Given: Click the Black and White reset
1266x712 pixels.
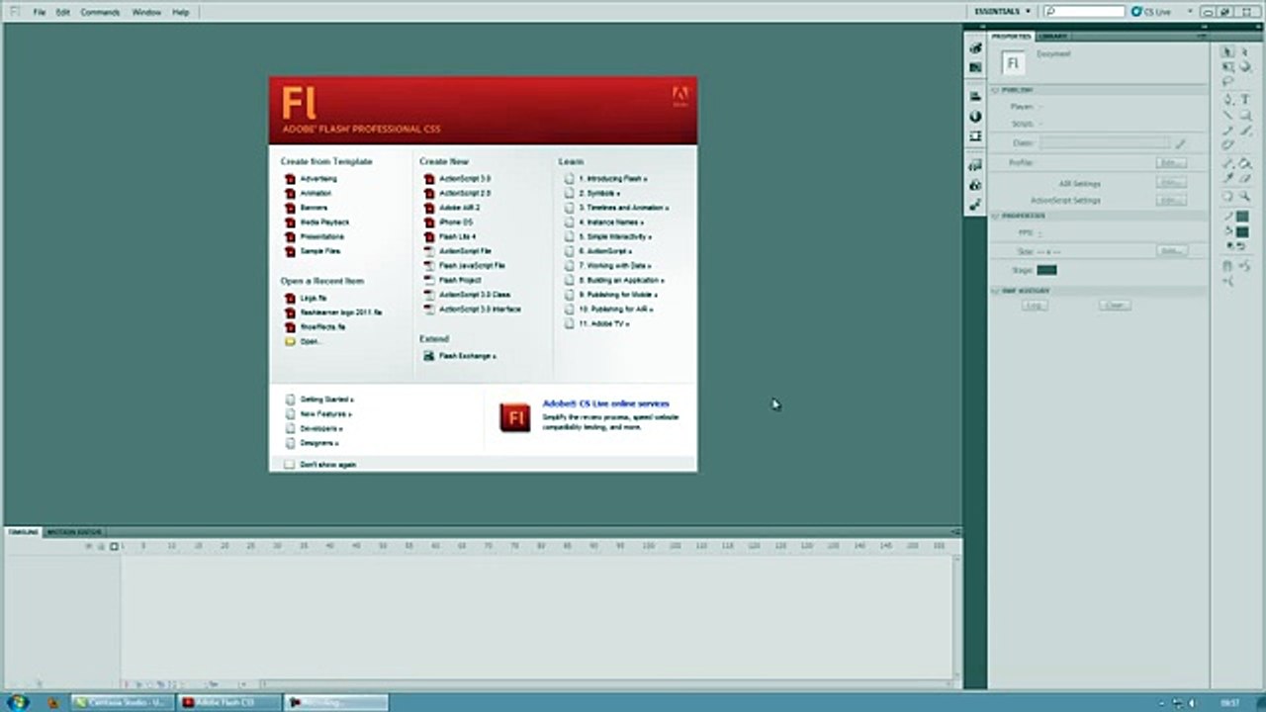Looking at the screenshot, I should tap(1231, 244).
